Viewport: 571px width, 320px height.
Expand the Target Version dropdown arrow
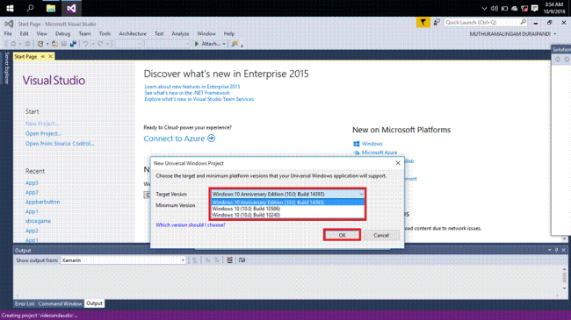[x=361, y=194]
